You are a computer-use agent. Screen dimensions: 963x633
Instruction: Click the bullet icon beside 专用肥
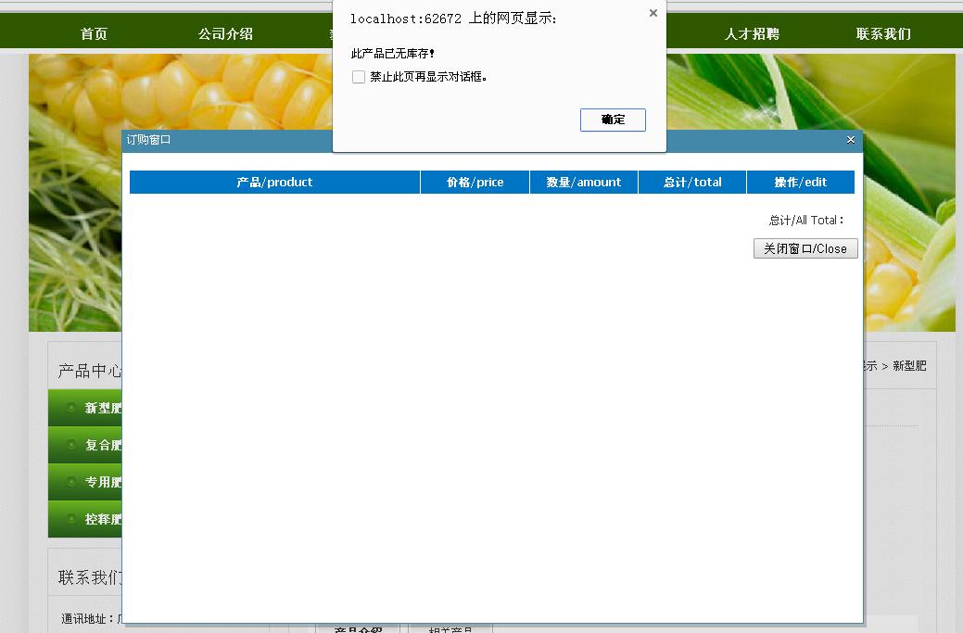pyautogui.click(x=71, y=482)
